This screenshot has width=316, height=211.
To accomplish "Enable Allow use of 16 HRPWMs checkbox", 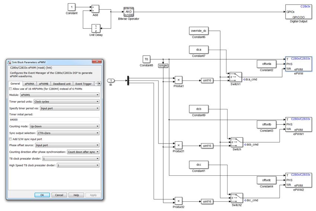I will click(x=11, y=89).
